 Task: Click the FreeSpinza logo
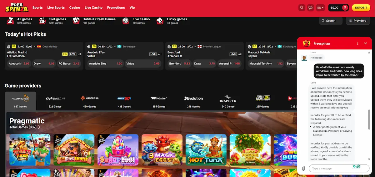(x=17, y=8)
